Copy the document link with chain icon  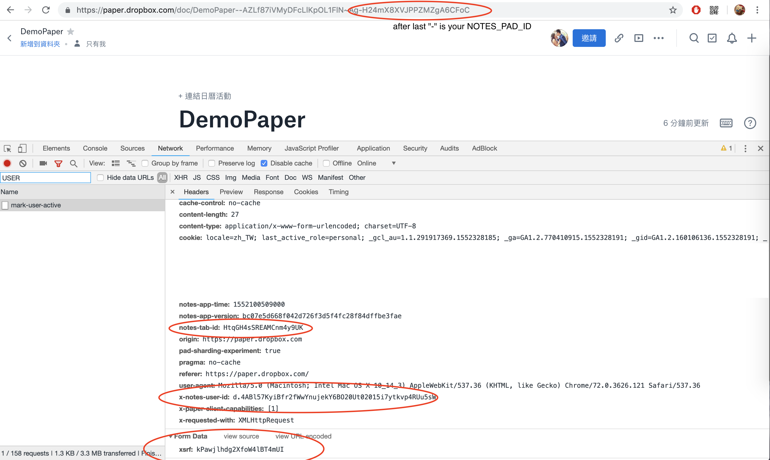pos(619,38)
